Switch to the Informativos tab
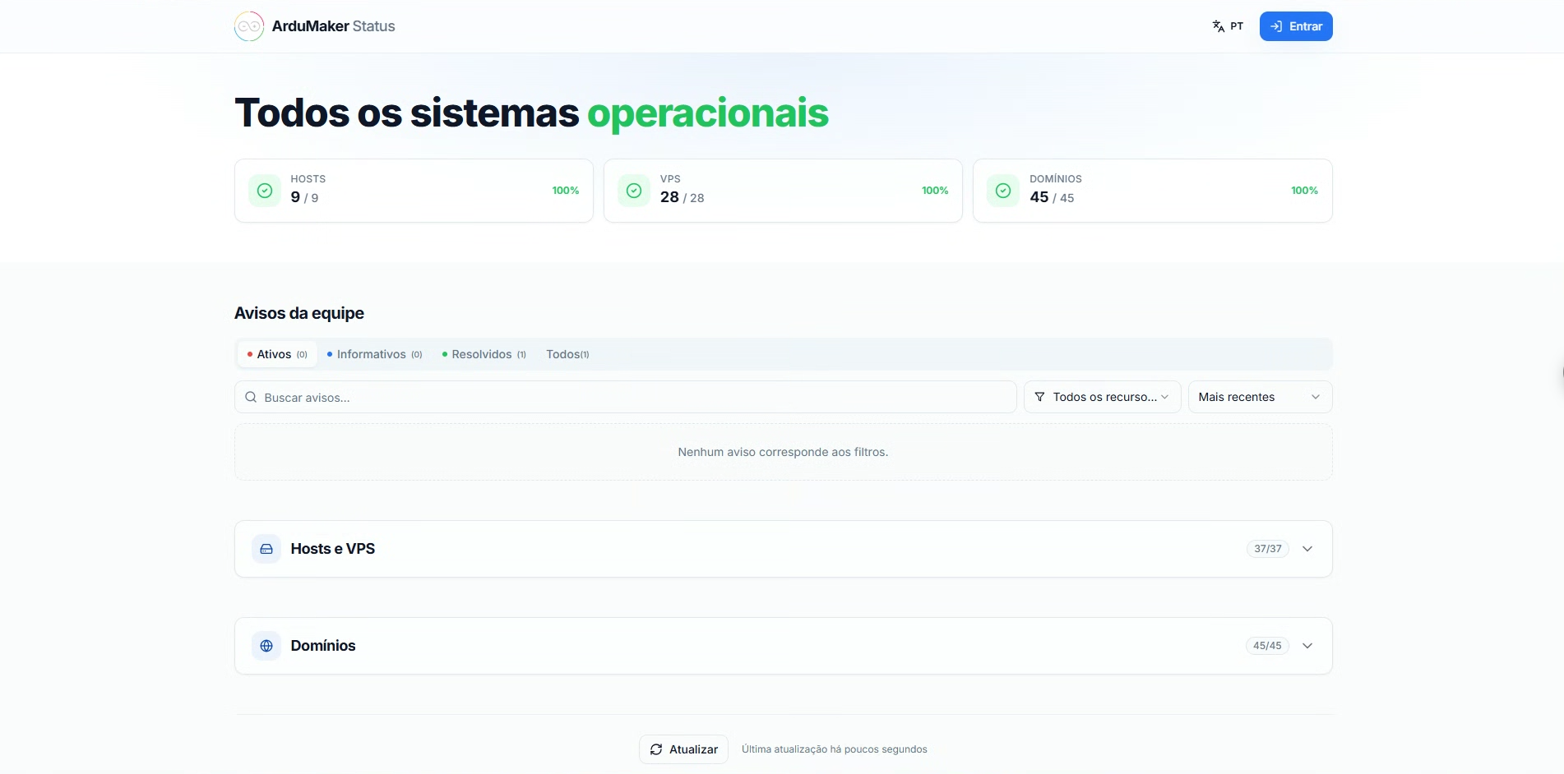1564x774 pixels. pos(374,354)
